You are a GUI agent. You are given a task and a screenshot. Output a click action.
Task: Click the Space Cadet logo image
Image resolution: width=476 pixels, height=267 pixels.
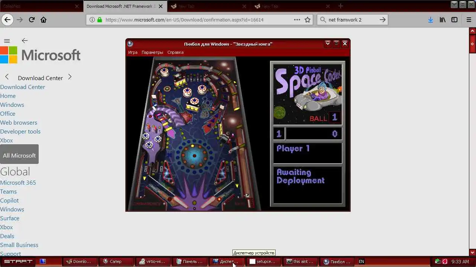pyautogui.click(x=308, y=95)
